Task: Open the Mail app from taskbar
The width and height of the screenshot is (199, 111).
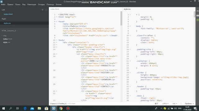Action: pos(32,108)
